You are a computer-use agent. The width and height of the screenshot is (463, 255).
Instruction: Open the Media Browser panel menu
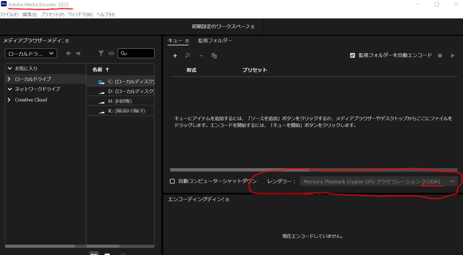coord(67,41)
